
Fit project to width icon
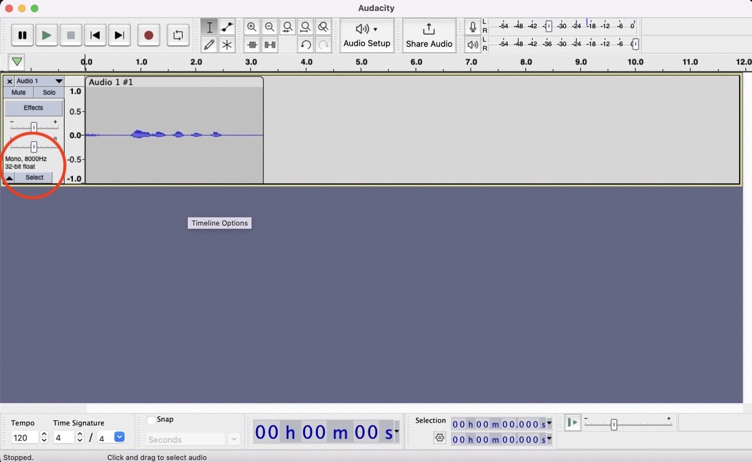(x=305, y=27)
